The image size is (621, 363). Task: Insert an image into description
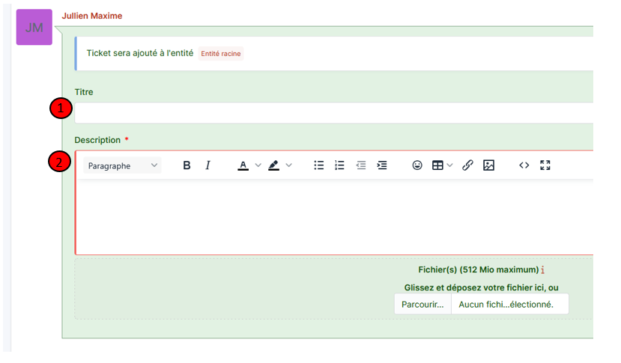(488, 165)
